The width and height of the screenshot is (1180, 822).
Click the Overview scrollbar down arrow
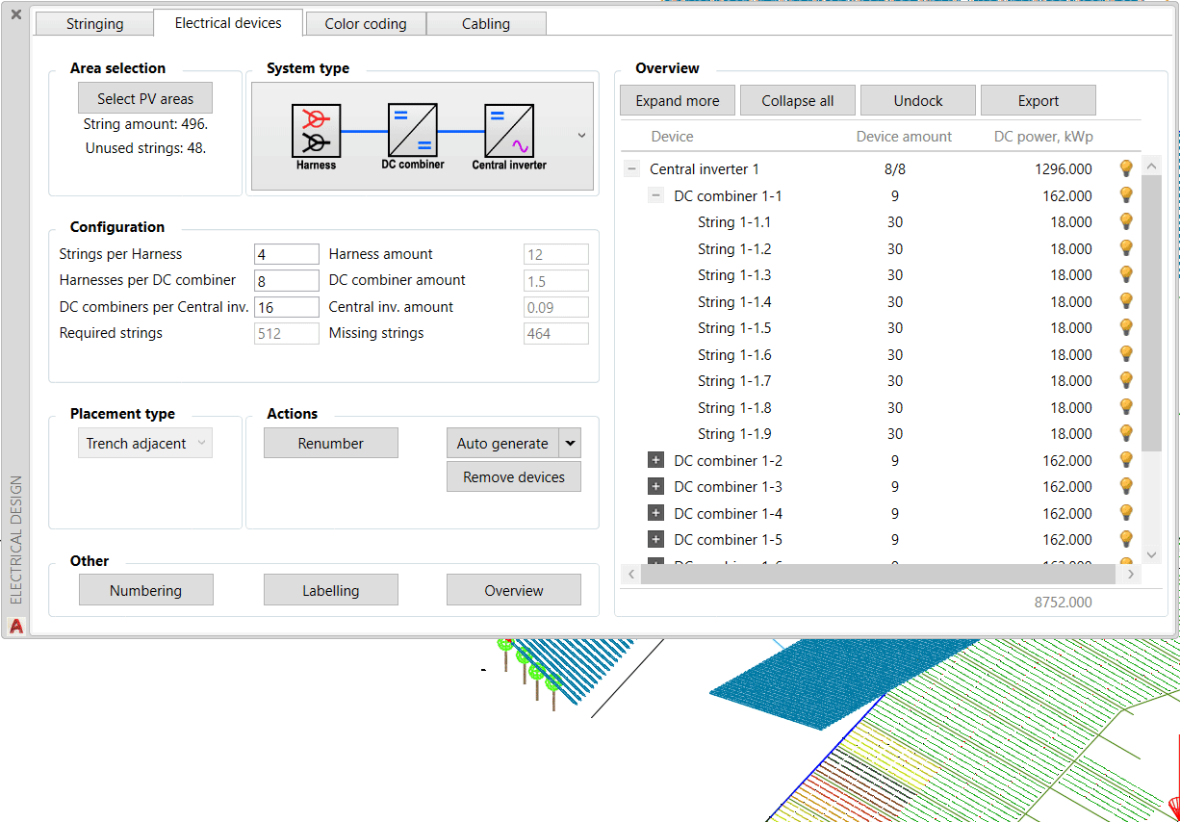coord(1152,555)
